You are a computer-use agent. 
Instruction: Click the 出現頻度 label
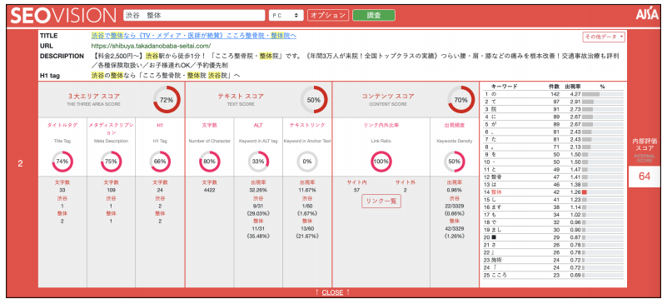click(x=455, y=125)
